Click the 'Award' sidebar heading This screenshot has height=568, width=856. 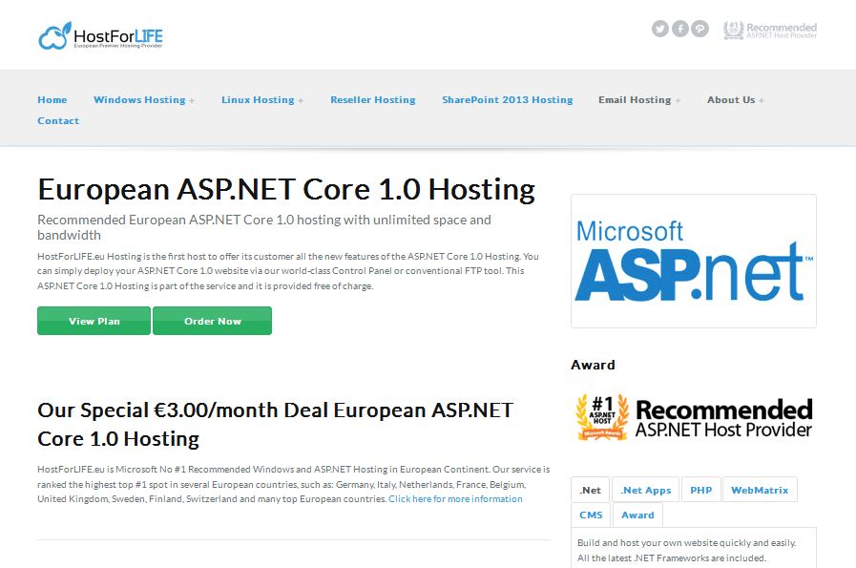[x=593, y=365]
